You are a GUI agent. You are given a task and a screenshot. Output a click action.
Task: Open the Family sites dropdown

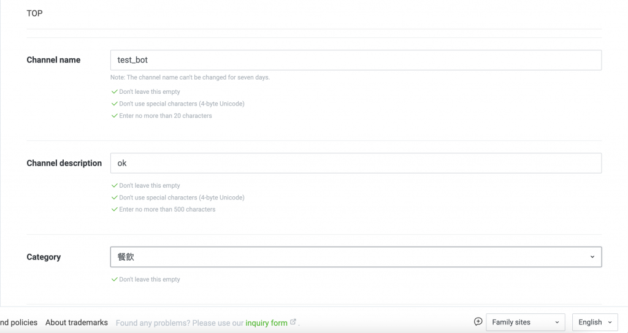(x=525, y=322)
